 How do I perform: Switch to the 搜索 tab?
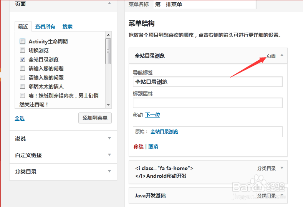pos(68,26)
